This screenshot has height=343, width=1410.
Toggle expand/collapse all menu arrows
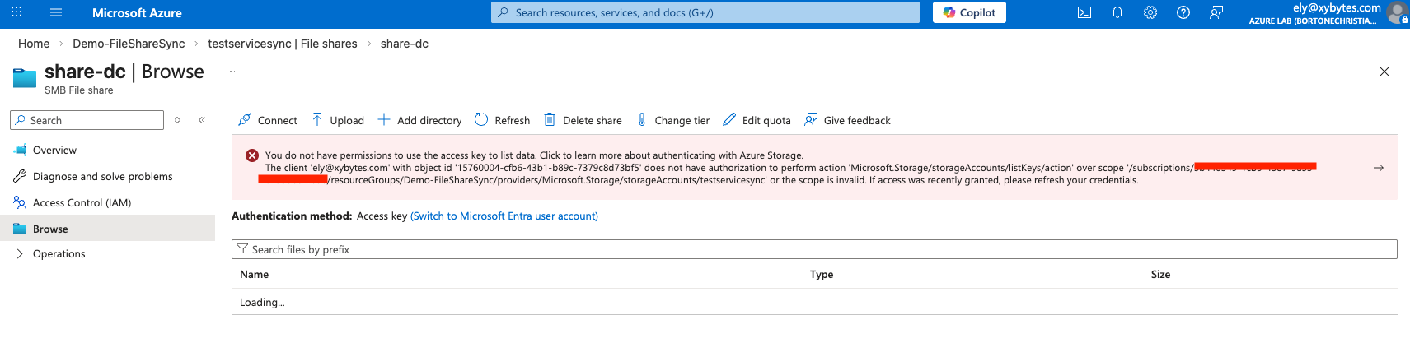[x=177, y=120]
